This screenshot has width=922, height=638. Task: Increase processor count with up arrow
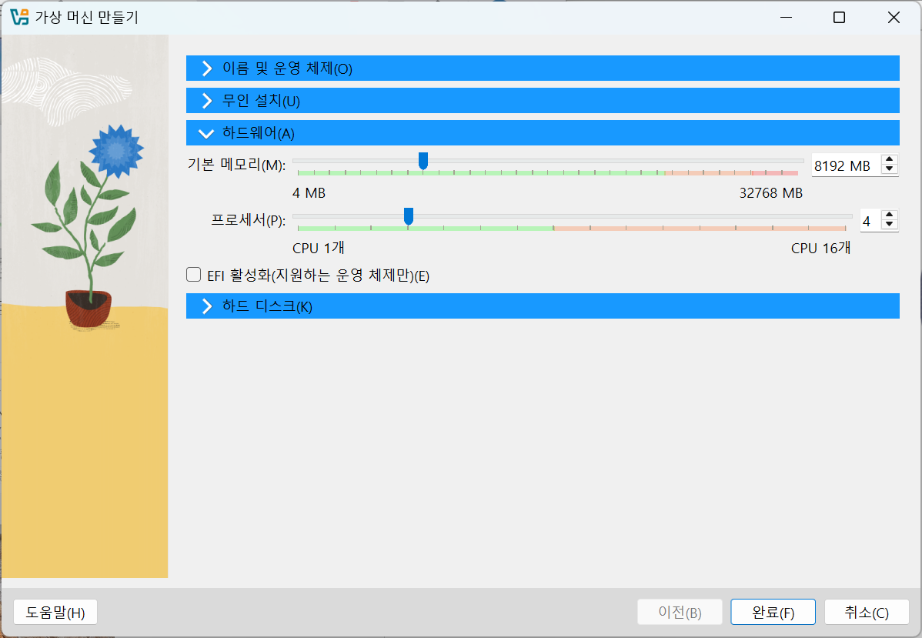tap(889, 215)
